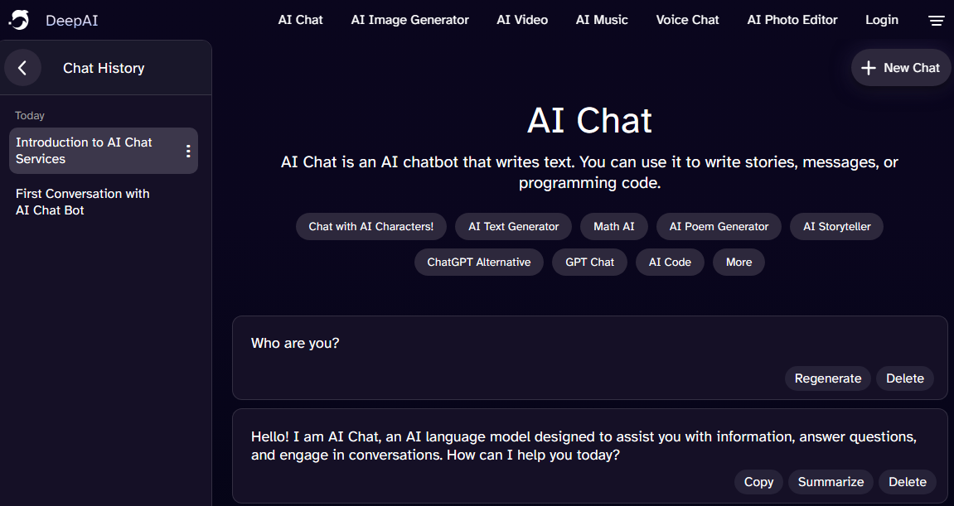Go to AI Video
Viewport: 954px width, 506px height.
[521, 19]
